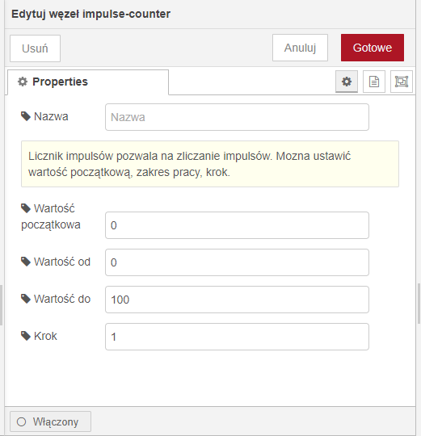
Task: Click the Gotowe done button
Action: coord(373,48)
